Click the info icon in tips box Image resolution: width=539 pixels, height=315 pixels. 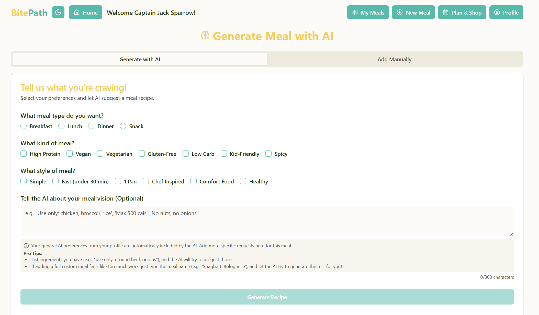(x=26, y=246)
